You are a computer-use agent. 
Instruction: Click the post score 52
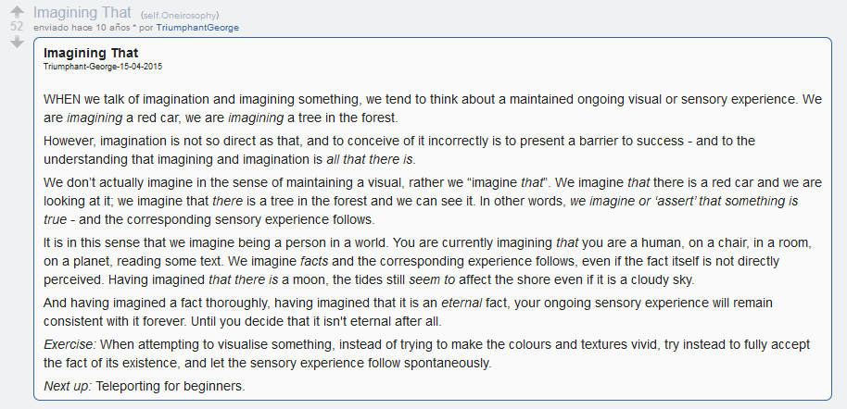[17, 27]
